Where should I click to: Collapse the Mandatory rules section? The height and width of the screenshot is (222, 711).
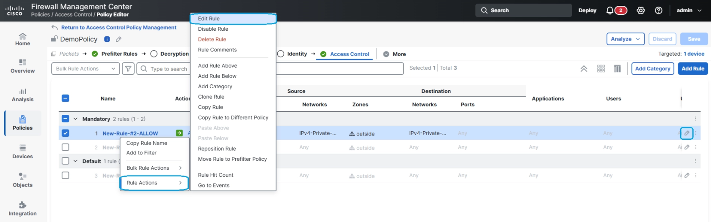point(75,119)
